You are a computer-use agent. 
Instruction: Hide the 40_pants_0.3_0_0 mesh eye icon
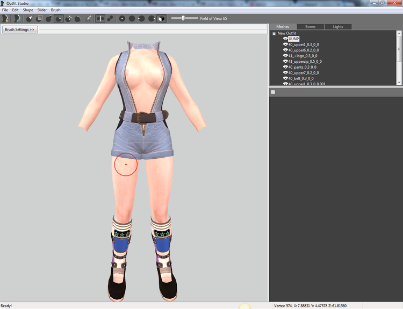[x=285, y=67]
